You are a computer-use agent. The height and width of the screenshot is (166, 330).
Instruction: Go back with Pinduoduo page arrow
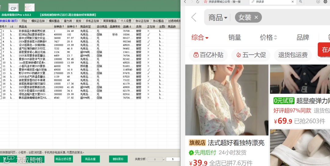194,17
